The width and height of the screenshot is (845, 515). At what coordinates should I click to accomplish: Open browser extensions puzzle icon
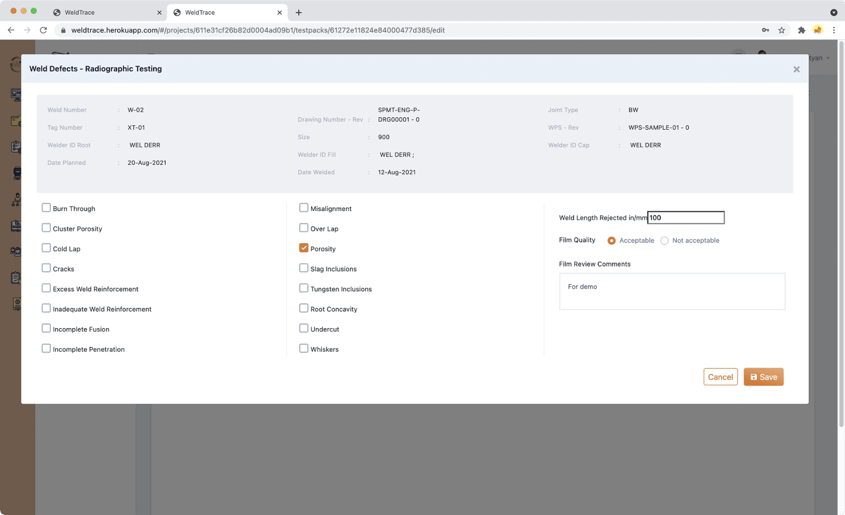click(x=801, y=30)
